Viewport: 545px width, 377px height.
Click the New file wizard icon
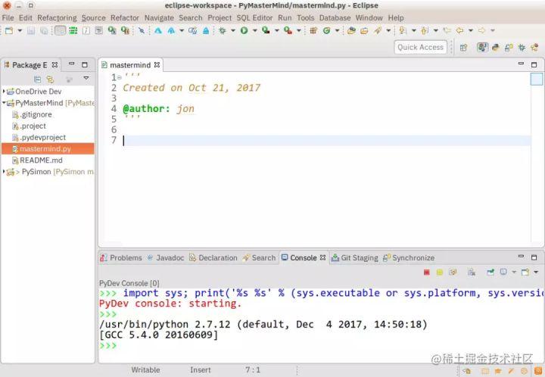pos(9,30)
